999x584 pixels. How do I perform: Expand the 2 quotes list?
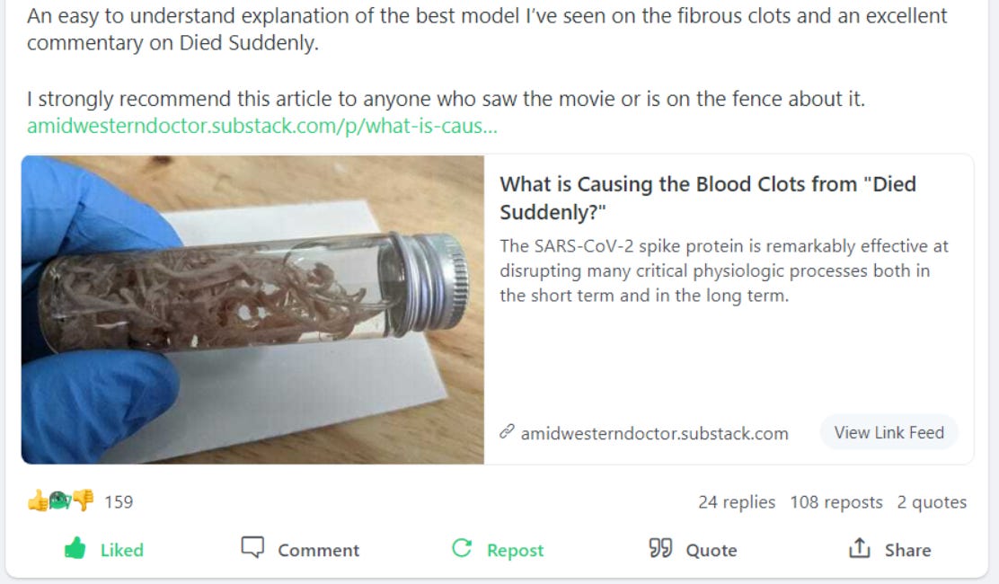point(931,502)
